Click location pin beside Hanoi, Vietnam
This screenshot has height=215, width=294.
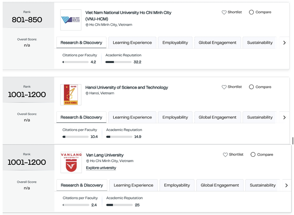87,93
